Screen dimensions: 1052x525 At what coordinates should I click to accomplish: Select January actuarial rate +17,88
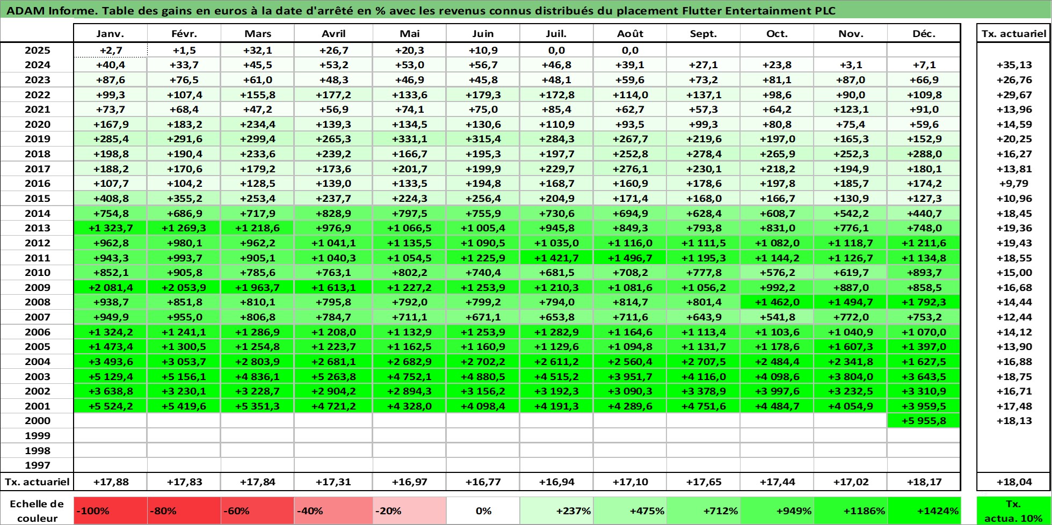[110, 482]
